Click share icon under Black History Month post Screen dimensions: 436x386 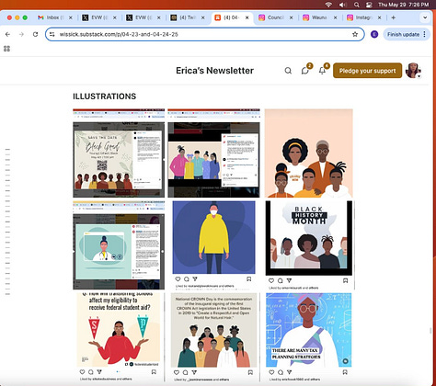(289, 280)
